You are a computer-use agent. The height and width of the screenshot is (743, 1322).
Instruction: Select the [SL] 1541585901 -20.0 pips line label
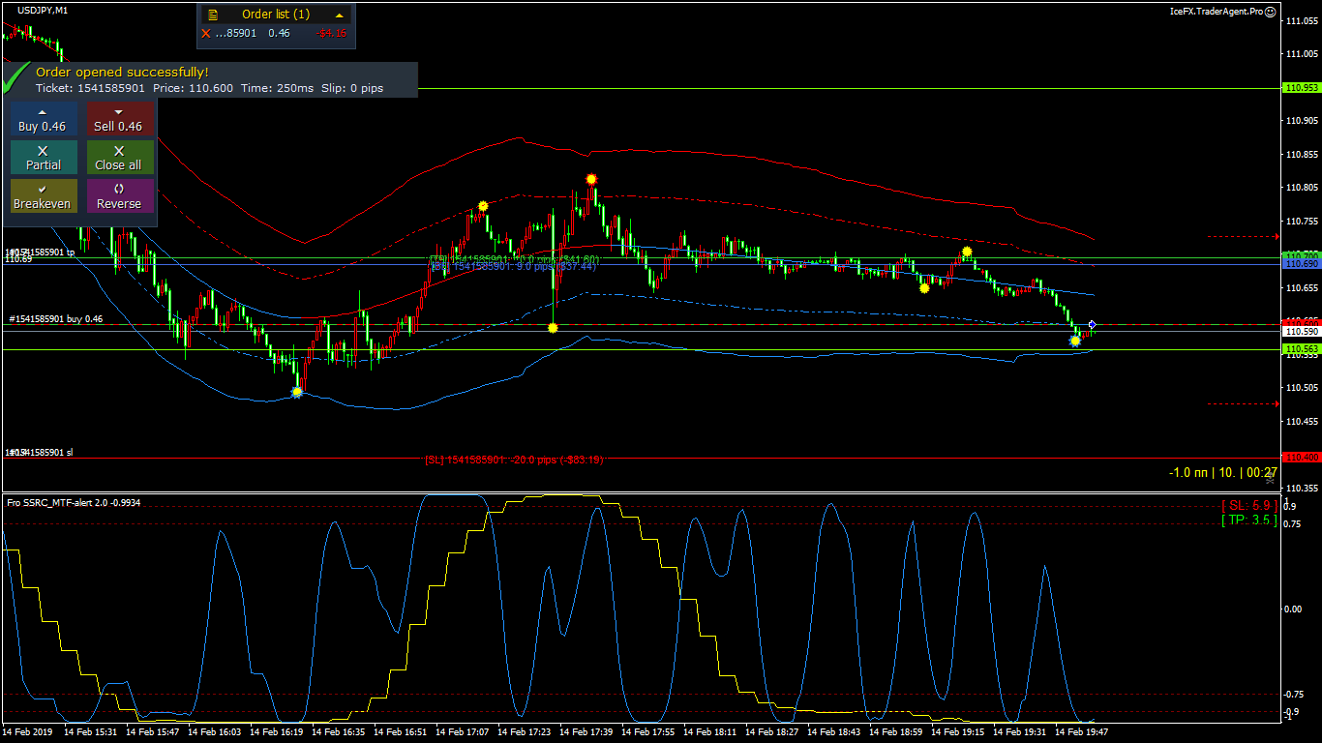[514, 460]
